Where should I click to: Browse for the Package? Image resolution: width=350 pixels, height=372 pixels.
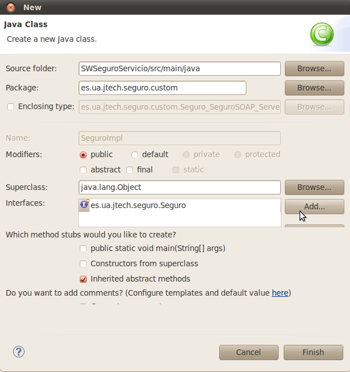coord(314,88)
